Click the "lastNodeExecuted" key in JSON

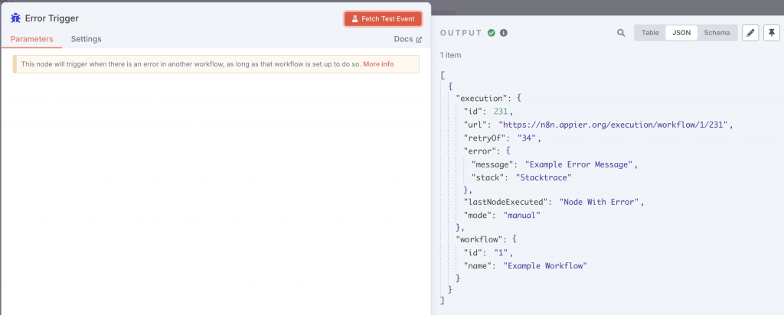tap(508, 202)
